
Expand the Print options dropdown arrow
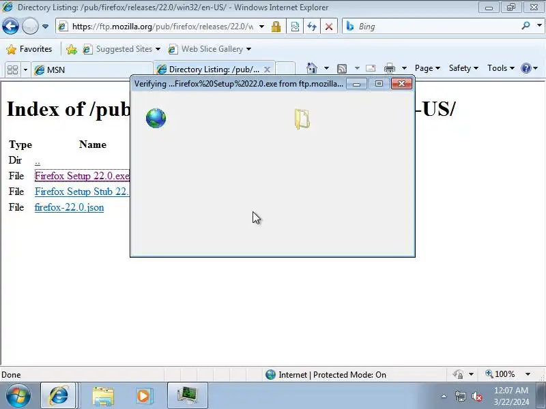point(404,68)
